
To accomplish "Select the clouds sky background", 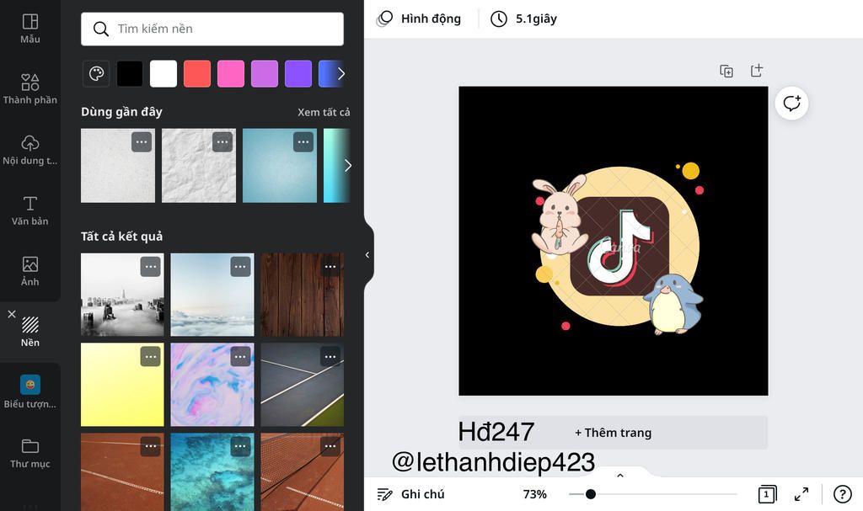I will pyautogui.click(x=212, y=295).
